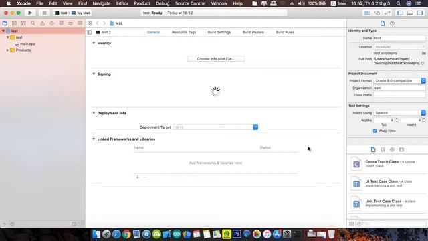Viewport: 428px width, 241px height.
Task: Switch to the Build Settings tab
Action: (219, 32)
